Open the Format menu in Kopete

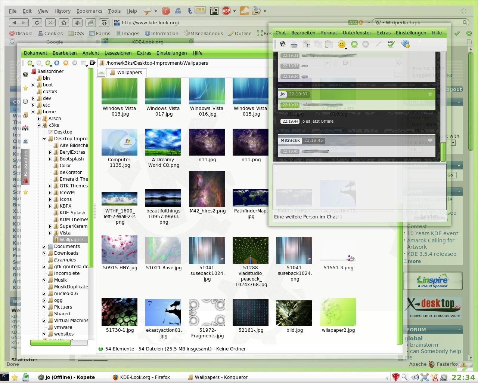[x=329, y=33]
